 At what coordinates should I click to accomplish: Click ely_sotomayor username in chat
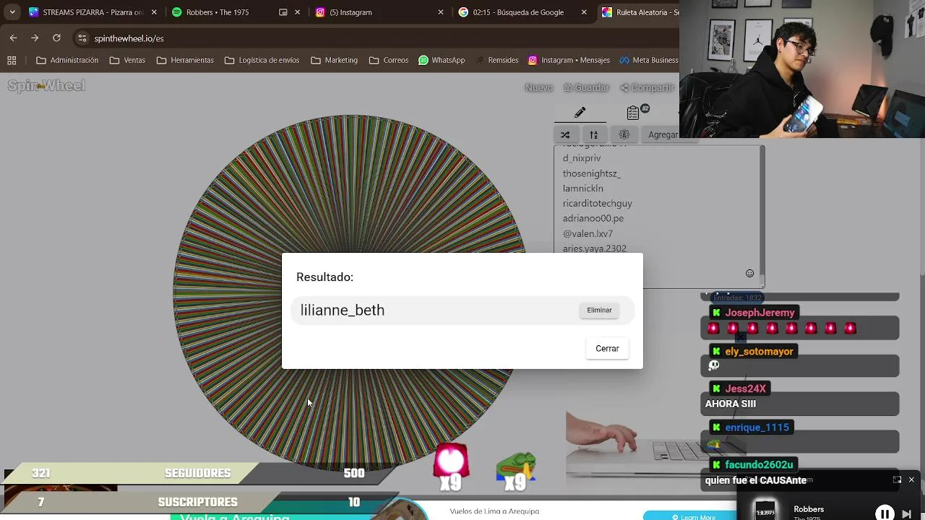tap(759, 351)
